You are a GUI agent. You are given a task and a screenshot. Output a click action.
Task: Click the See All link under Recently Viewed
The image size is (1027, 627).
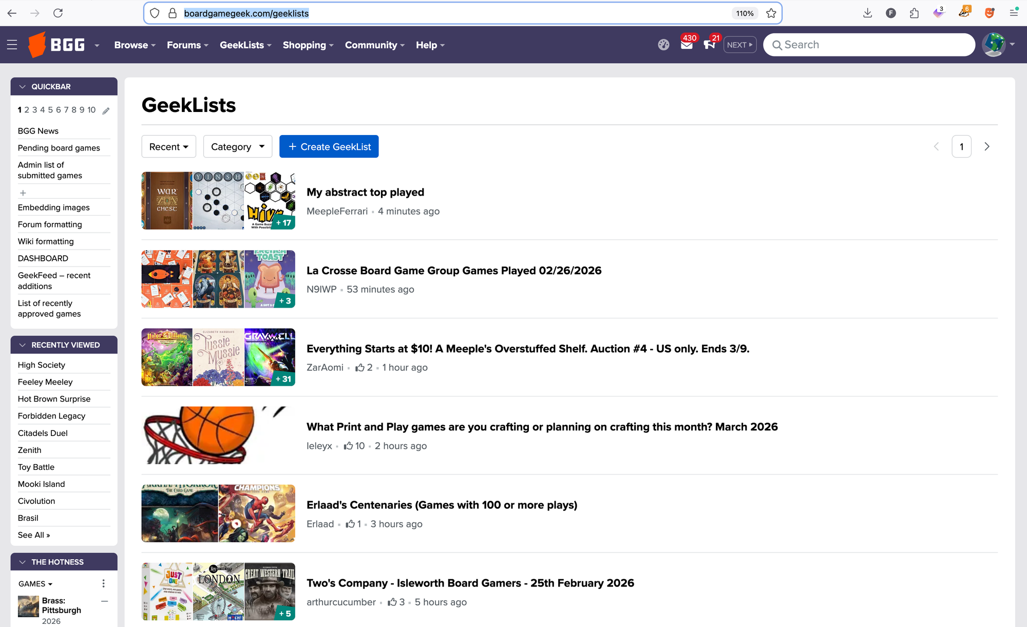click(33, 535)
